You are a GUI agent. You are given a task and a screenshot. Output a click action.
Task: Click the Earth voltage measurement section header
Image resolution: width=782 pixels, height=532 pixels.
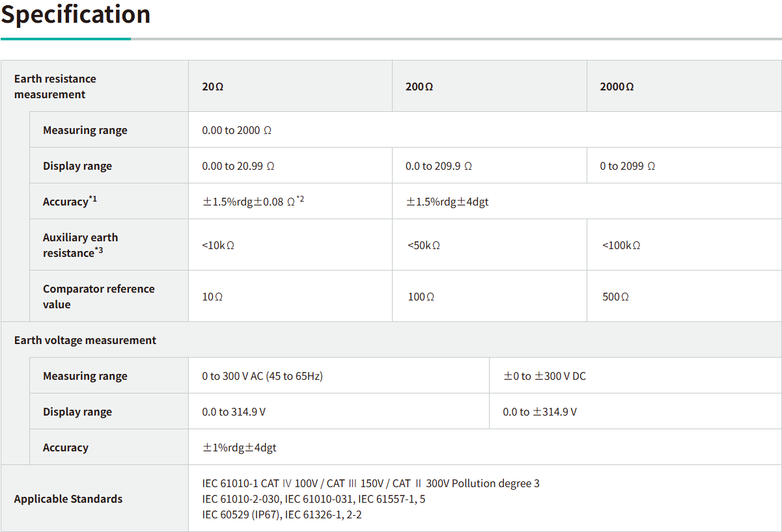85,340
